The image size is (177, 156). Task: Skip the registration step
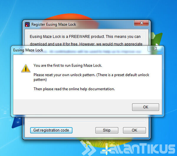(107, 130)
